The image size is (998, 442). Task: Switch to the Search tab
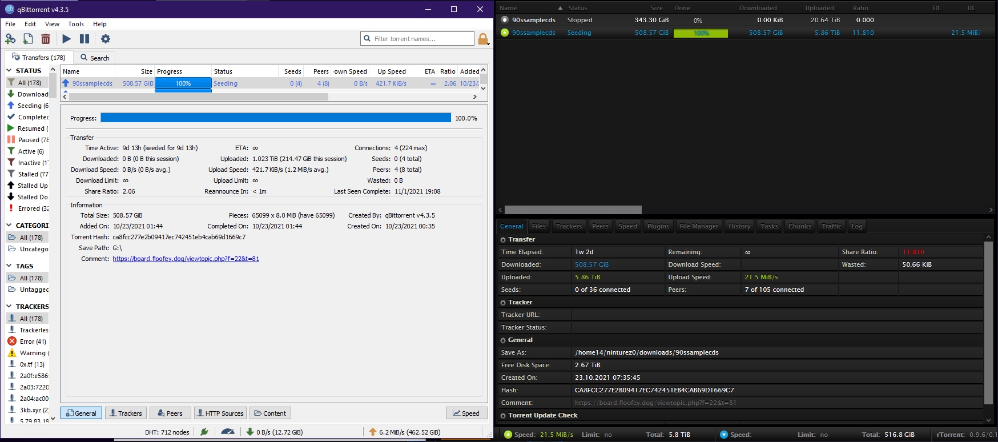click(95, 58)
